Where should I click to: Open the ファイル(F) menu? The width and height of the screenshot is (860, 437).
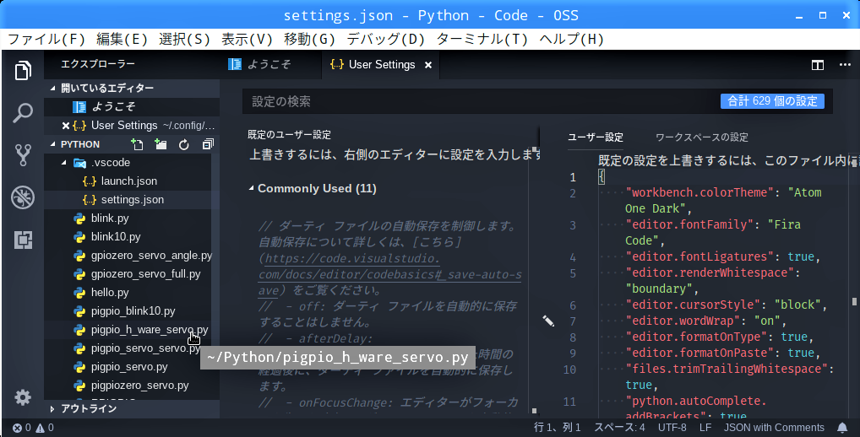tap(46, 40)
